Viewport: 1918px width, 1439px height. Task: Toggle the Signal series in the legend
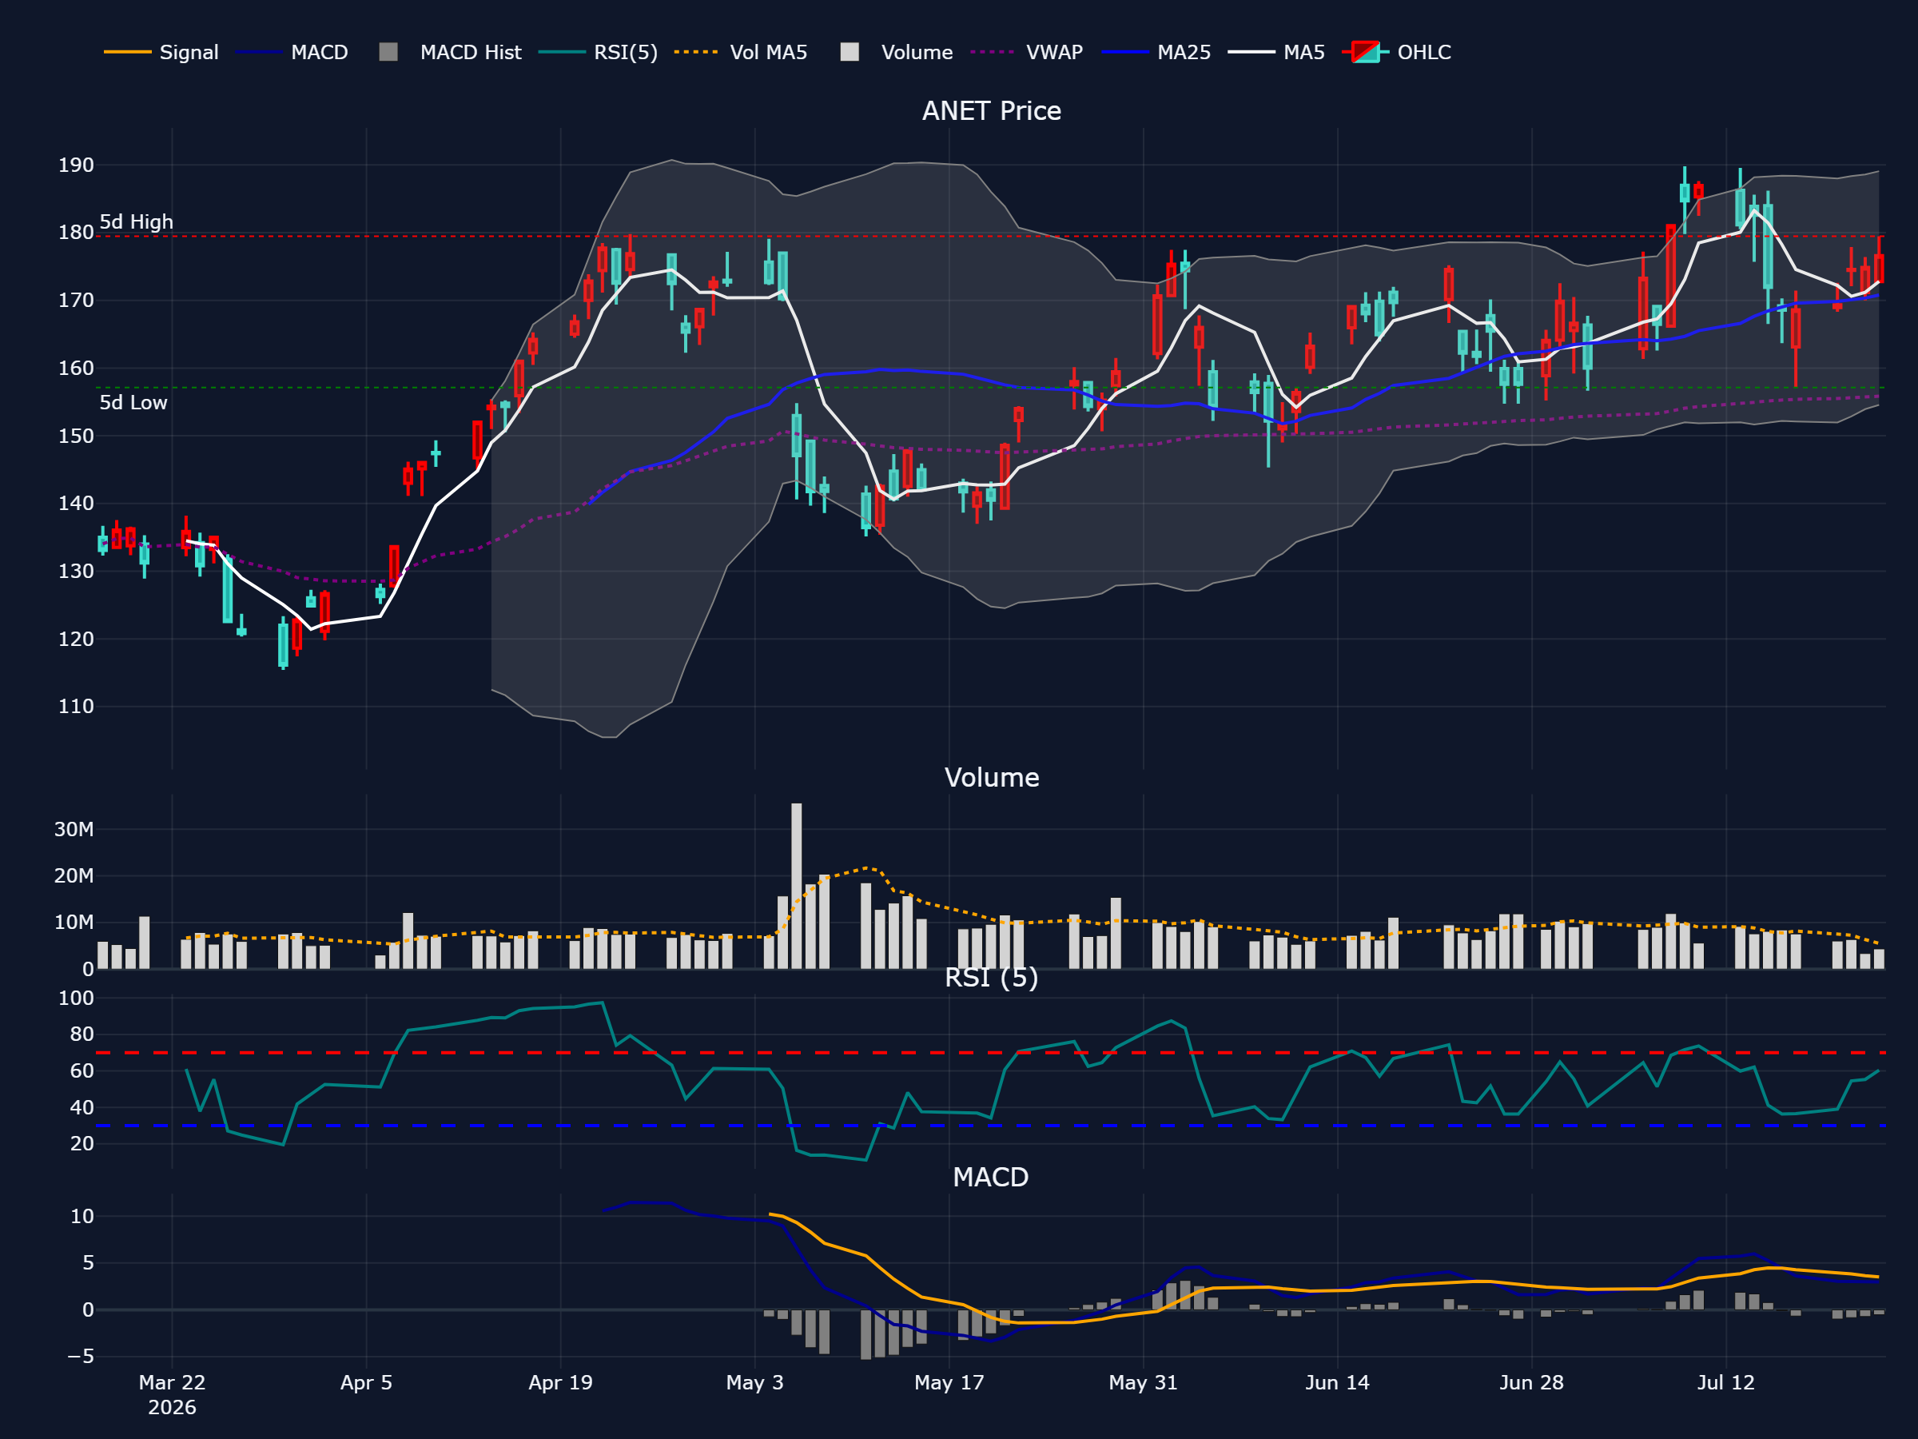(161, 52)
